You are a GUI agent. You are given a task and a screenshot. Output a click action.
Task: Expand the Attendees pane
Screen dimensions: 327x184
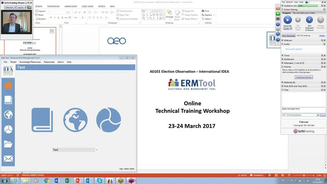pyautogui.click(x=282, y=63)
